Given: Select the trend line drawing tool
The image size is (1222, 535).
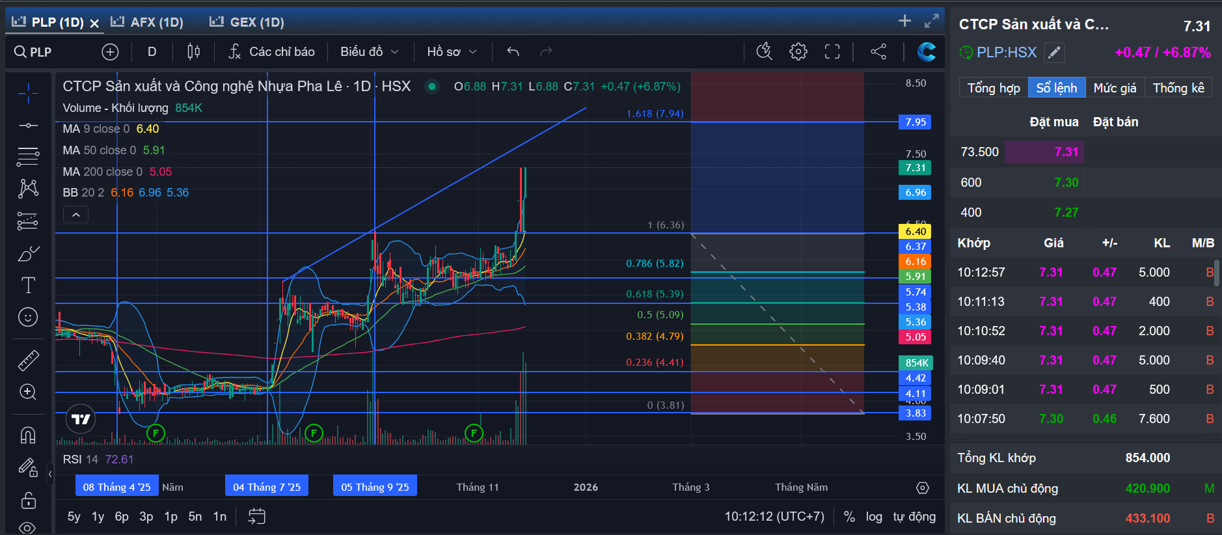Looking at the screenshot, I should click(28, 125).
